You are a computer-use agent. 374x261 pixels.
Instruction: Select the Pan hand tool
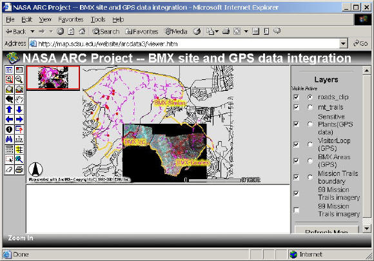coord(19,99)
